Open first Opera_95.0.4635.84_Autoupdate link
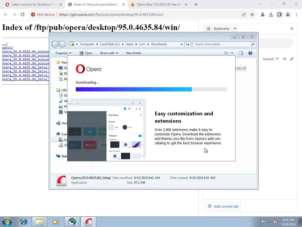The width and height of the screenshot is (302, 227). [x=25, y=51]
